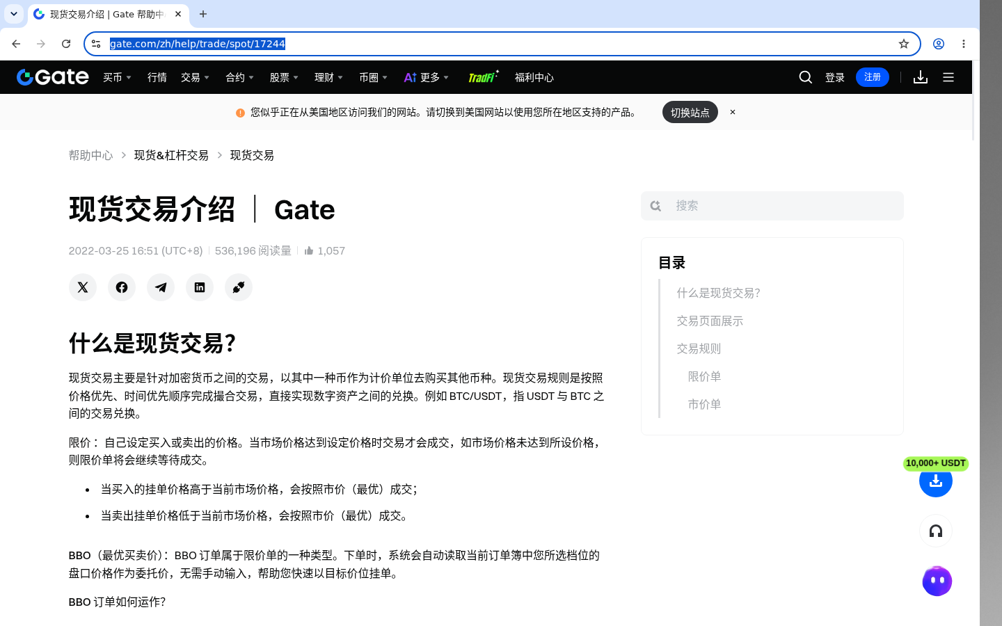Click the Gate logo in header

[x=53, y=77]
